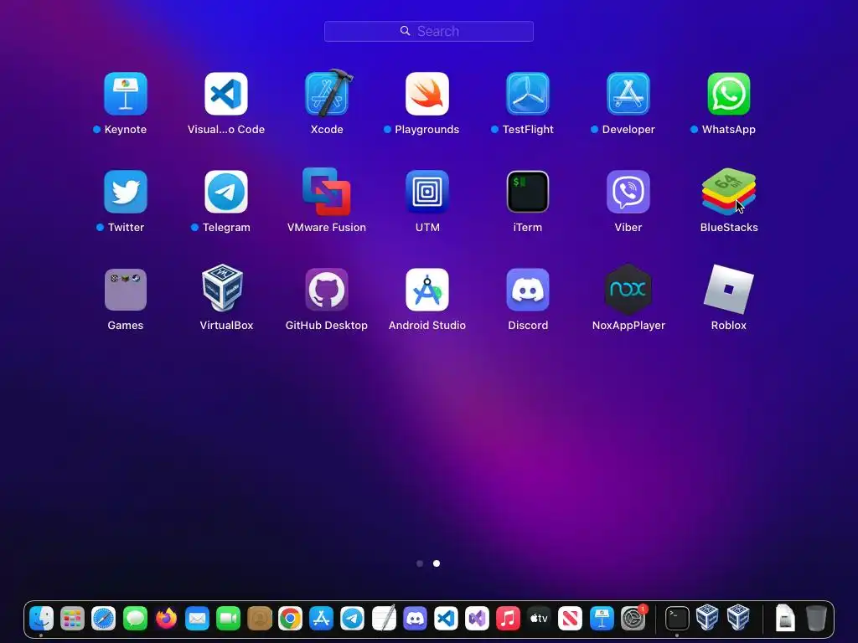Open Roblox app

pos(729,290)
